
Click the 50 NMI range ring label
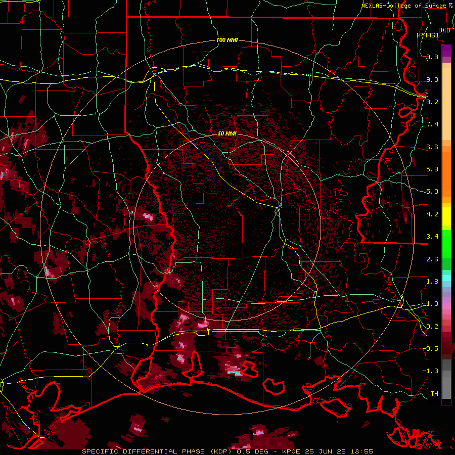click(x=227, y=133)
